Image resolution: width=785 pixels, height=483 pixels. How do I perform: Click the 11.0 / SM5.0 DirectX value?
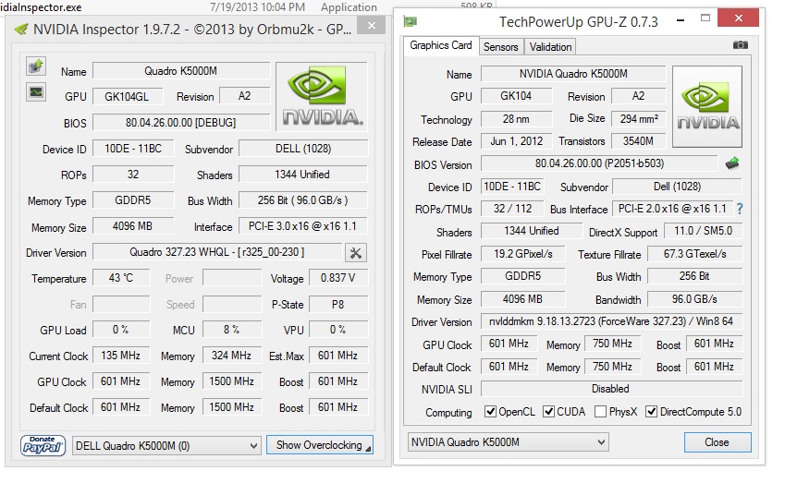click(x=704, y=231)
